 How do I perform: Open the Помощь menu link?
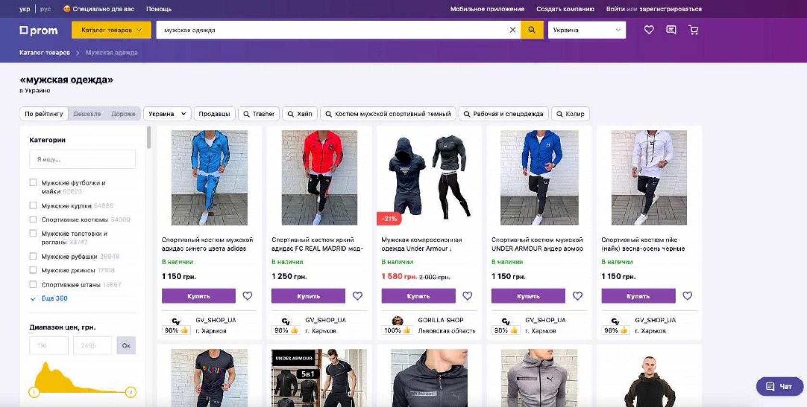(159, 9)
